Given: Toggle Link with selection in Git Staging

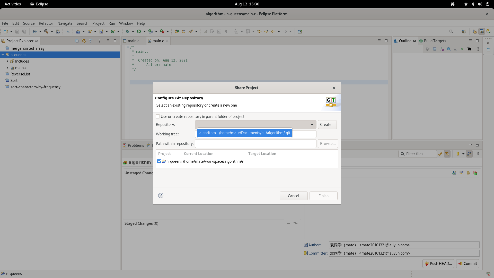Looking at the screenshot, I should point(447,154).
